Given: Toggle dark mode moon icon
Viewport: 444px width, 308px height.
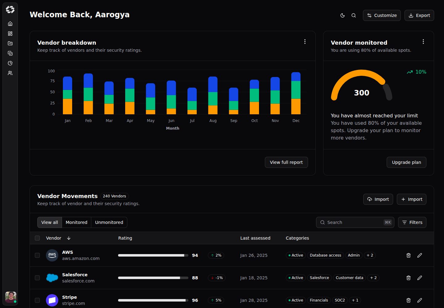Looking at the screenshot, I should pos(343,15).
